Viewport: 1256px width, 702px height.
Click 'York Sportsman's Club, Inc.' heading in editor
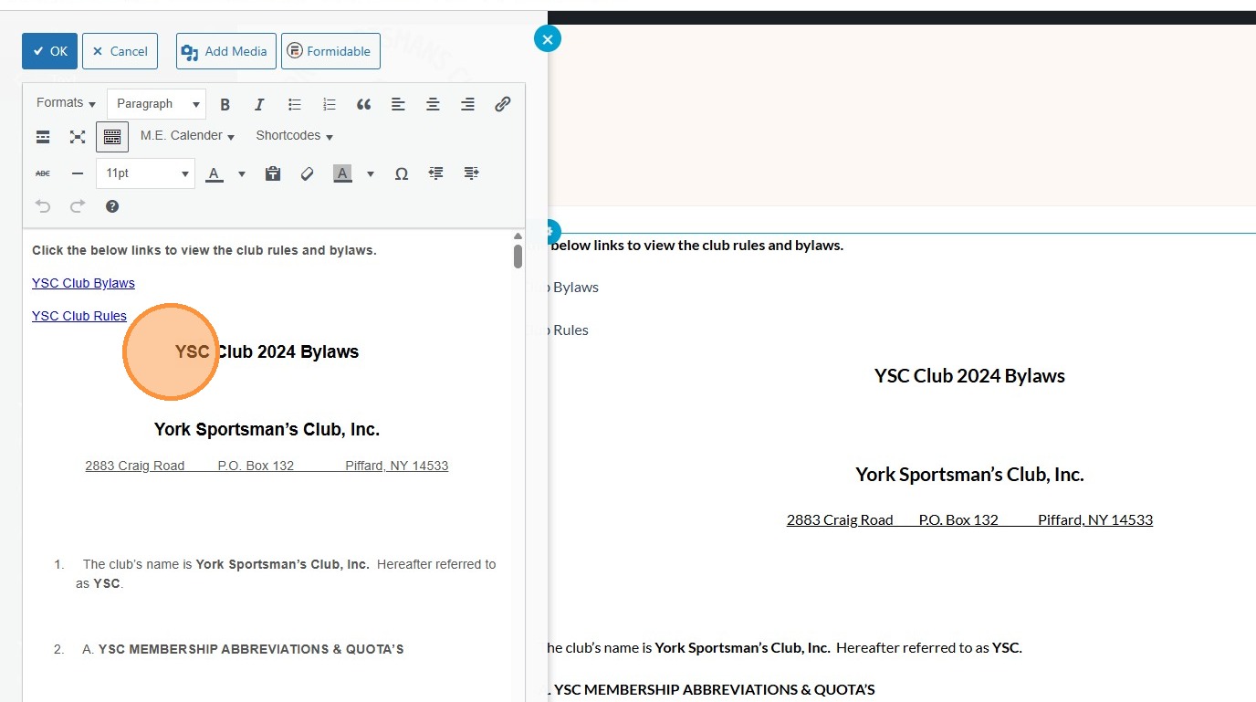coord(267,429)
